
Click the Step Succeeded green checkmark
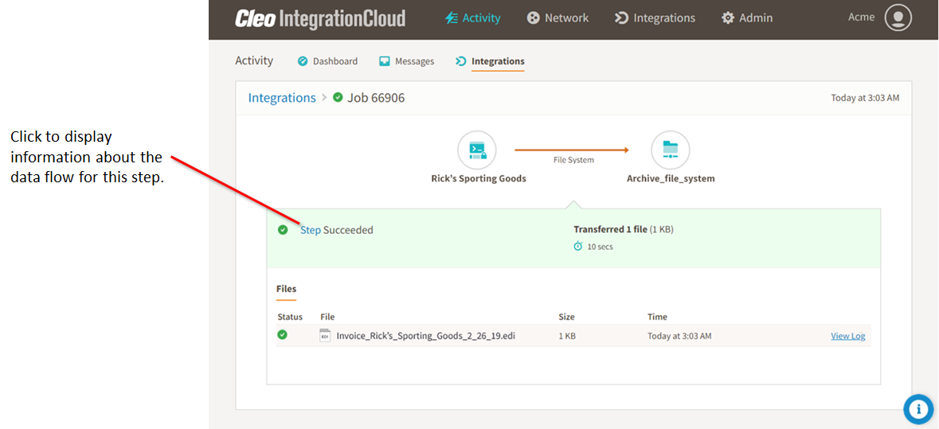point(283,230)
